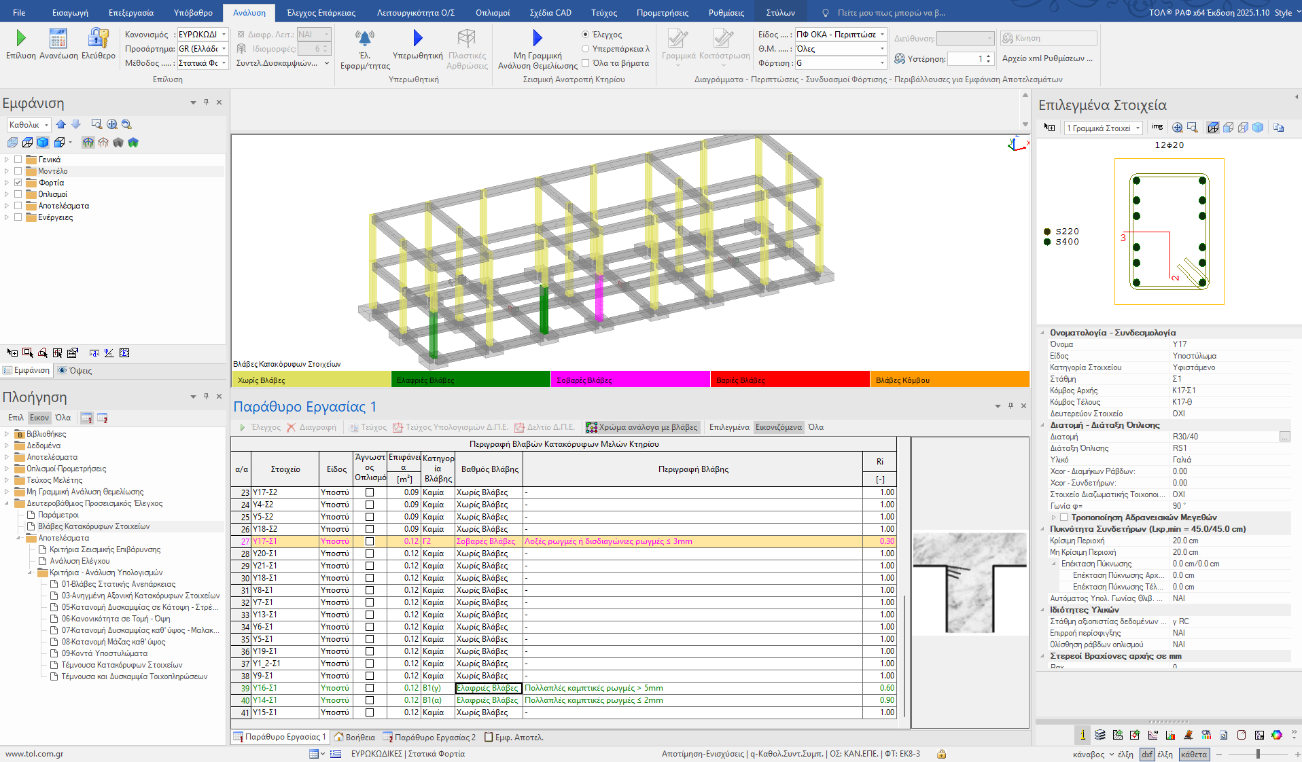This screenshot has width=1302, height=762.
Task: Open the Ανανέωση calculator icon
Action: pos(58,39)
